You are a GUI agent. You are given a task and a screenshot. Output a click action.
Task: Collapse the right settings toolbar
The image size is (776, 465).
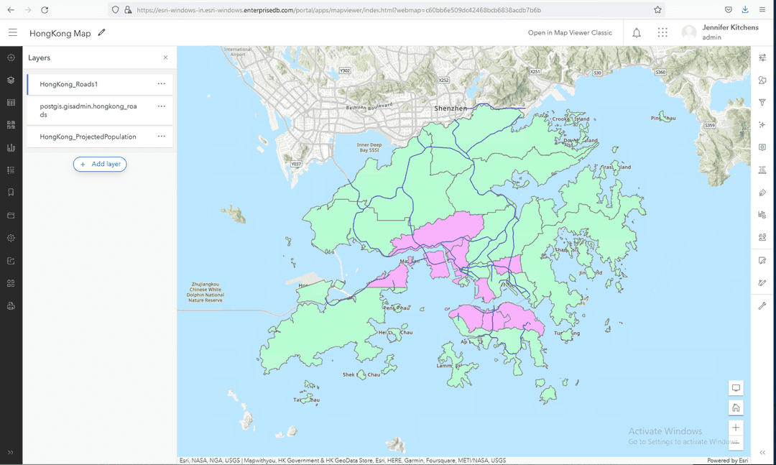tap(762, 453)
